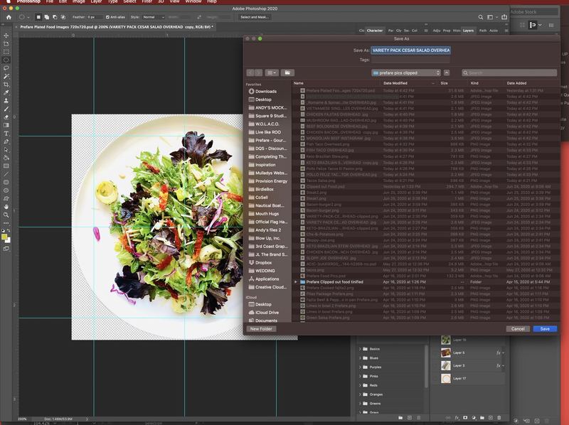Open the Style dropdown set to Normal
569x425 pixels.
pyautogui.click(x=153, y=17)
